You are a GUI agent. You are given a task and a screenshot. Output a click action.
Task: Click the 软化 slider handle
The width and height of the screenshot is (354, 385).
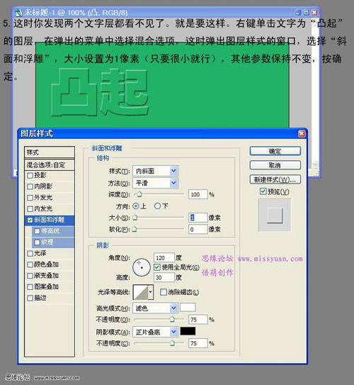(x=135, y=229)
